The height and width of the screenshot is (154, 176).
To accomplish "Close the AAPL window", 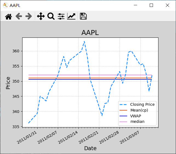I will (x=168, y=5).
